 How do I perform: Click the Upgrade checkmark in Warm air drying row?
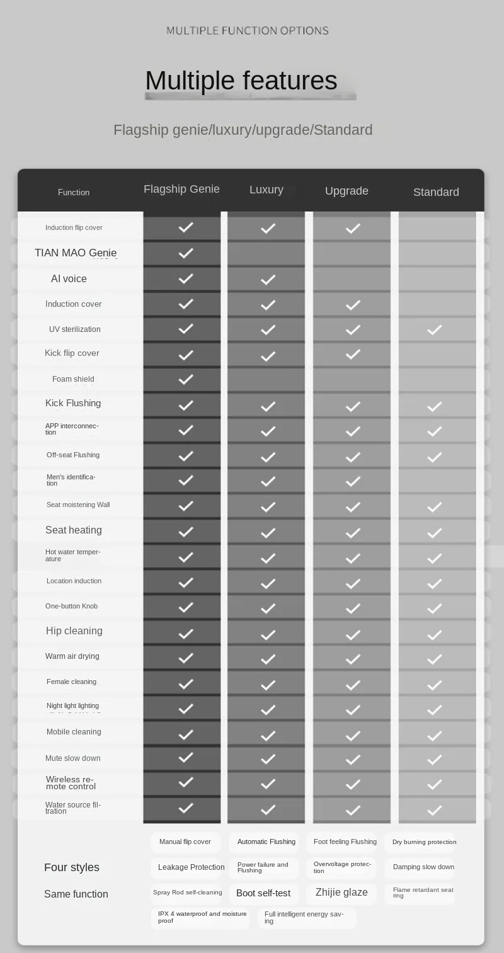(353, 659)
